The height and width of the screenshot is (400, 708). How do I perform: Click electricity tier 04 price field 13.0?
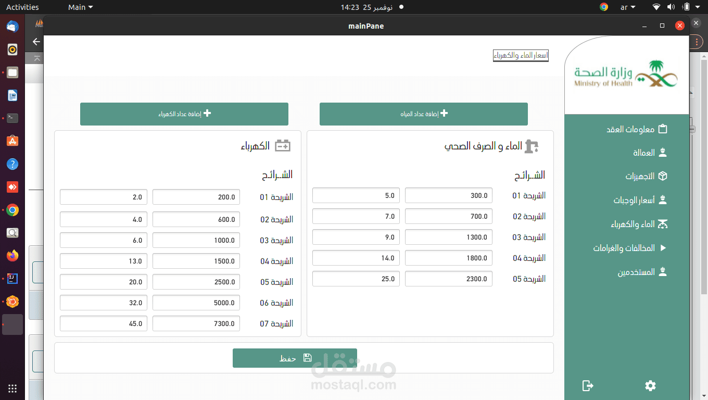(x=104, y=261)
